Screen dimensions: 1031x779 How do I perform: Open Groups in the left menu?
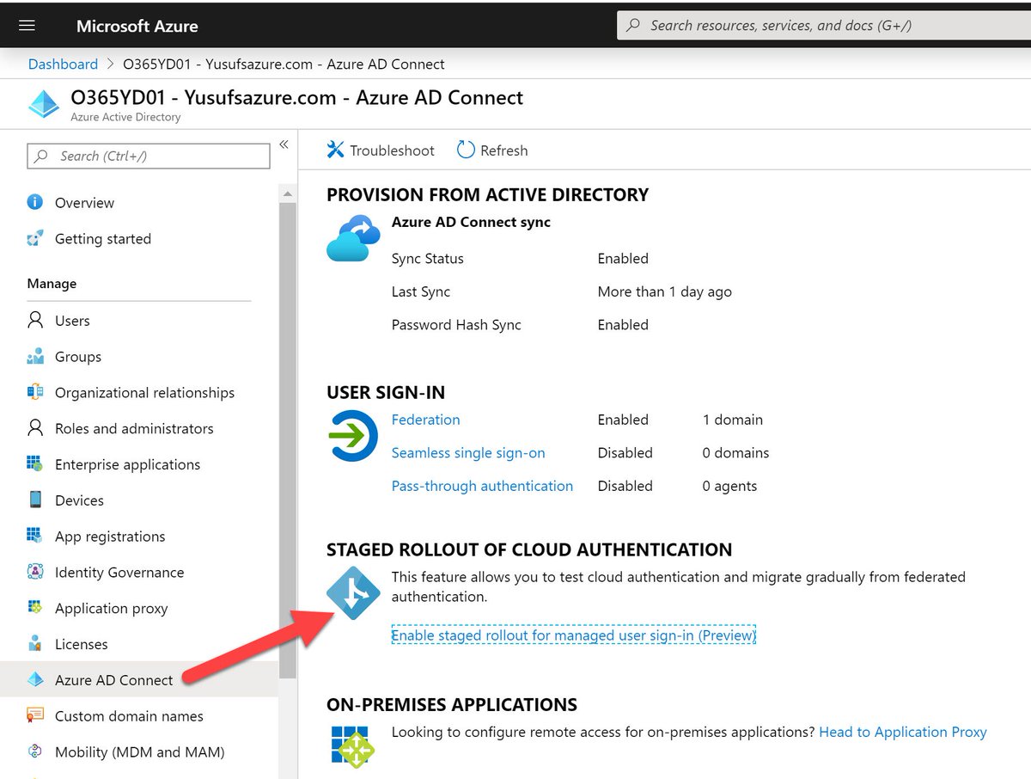pos(78,357)
